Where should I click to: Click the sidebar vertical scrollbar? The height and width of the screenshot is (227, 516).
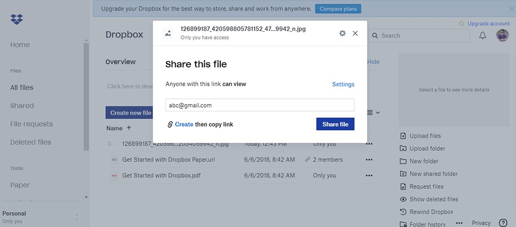point(86,97)
